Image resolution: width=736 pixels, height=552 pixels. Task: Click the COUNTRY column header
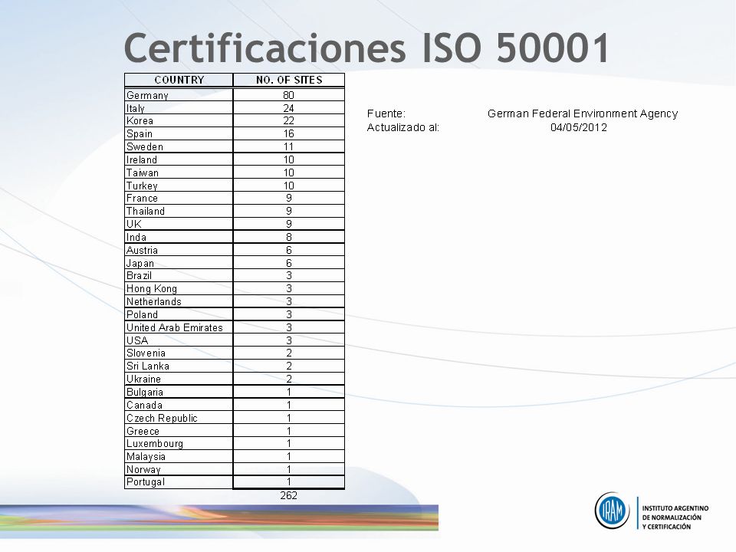[x=179, y=80]
